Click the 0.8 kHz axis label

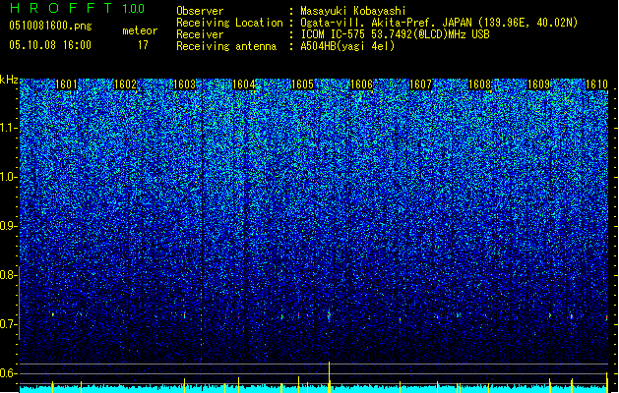click(8, 275)
